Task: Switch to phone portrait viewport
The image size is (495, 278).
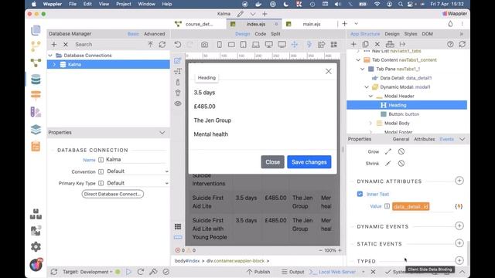Action: (219, 45)
